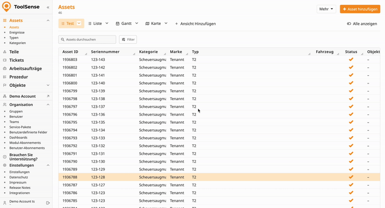
Task: Click the ToolSense logo icon
Action: point(6,7)
